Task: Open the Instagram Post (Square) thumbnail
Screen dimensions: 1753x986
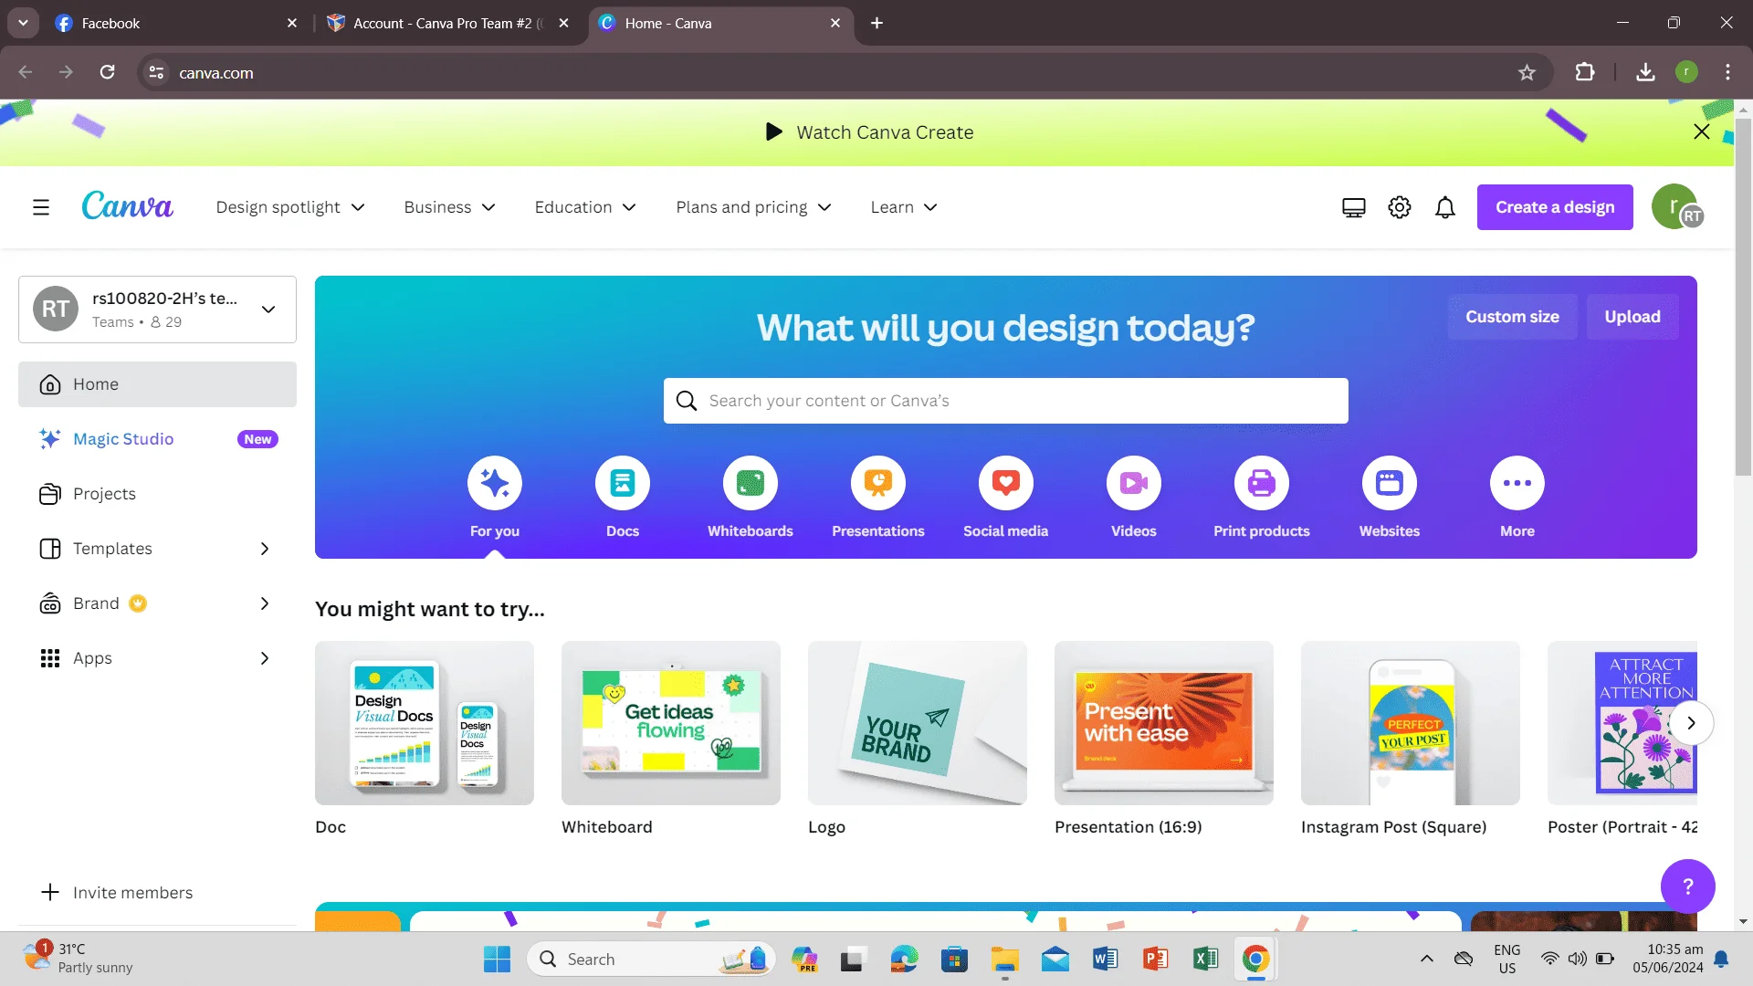Action: 1411,723
